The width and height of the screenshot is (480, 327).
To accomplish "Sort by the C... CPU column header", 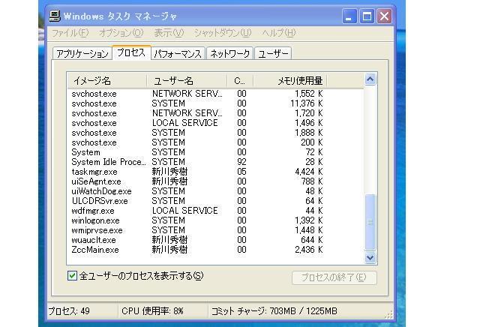I will (240, 81).
